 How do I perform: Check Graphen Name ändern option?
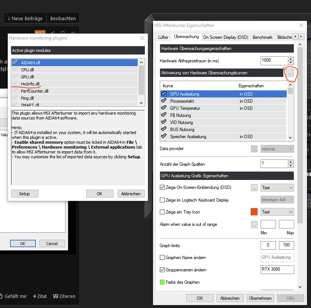(162, 258)
